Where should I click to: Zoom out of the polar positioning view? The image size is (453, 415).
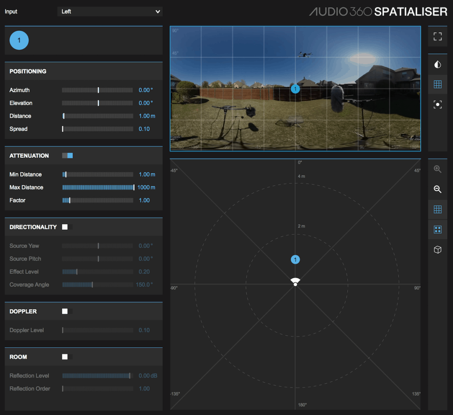point(438,190)
